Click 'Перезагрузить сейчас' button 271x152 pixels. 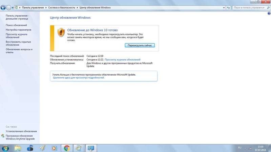[x=140, y=45]
